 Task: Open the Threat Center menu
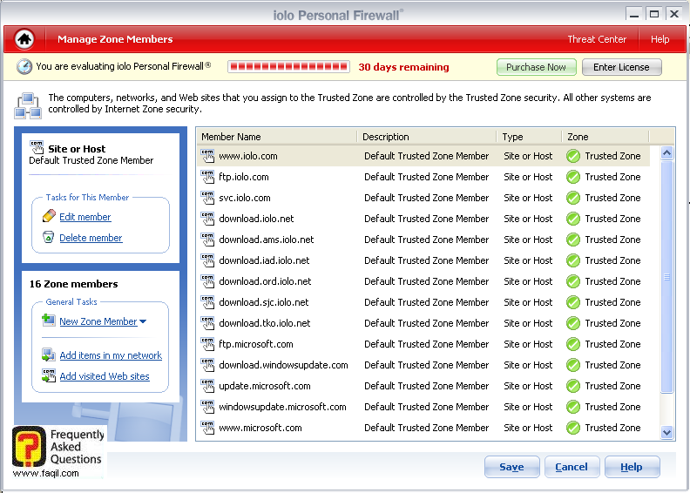597,39
